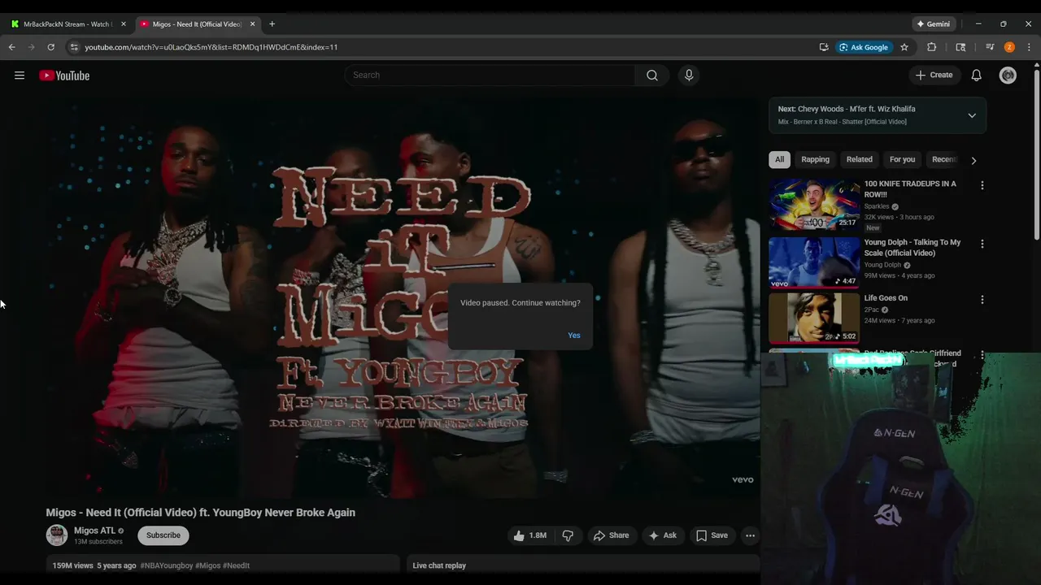Screen dimensions: 1041x585
Task: Open the browser extensions puzzle icon
Action: (932, 47)
